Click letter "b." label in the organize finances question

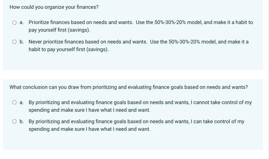[21, 42]
